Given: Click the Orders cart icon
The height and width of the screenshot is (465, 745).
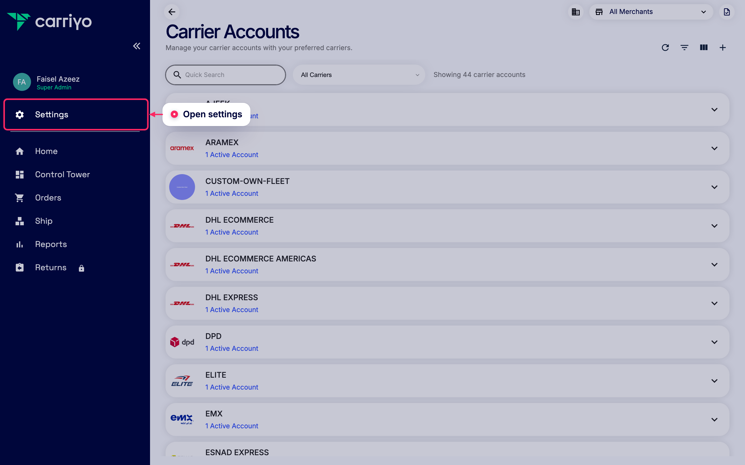Looking at the screenshot, I should [x=20, y=198].
